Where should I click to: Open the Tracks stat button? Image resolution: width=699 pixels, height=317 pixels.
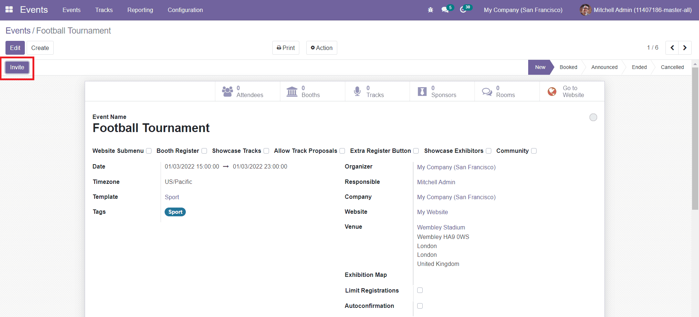pyautogui.click(x=377, y=91)
